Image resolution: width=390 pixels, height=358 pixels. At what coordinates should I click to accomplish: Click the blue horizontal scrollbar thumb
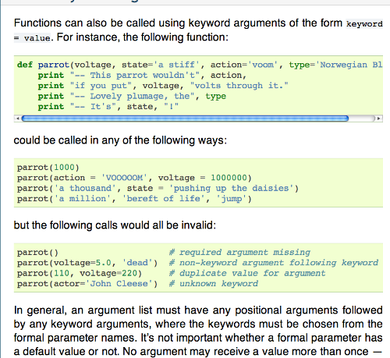[185, 119]
